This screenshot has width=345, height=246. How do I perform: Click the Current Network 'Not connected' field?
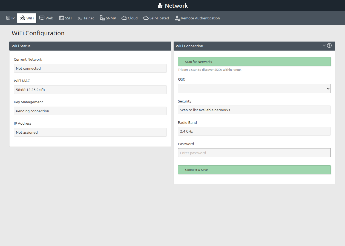click(90, 68)
